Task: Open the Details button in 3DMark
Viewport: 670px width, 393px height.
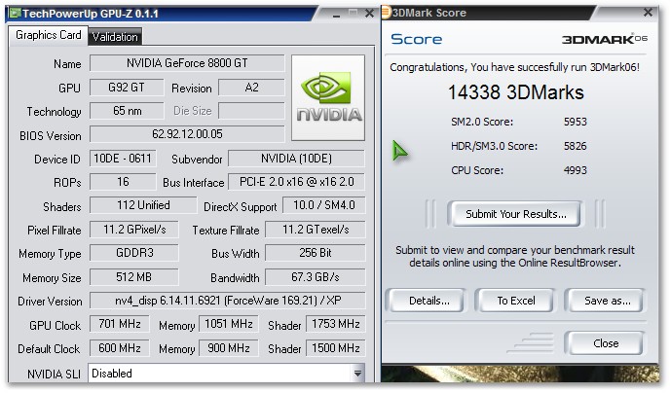Action: click(428, 301)
